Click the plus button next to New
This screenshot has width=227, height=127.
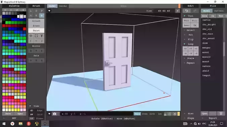[x=226, y=16]
